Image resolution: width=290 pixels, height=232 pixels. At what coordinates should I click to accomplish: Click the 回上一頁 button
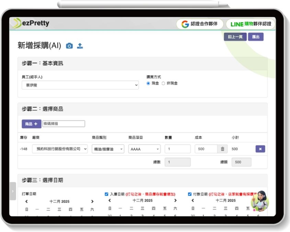[236, 36]
